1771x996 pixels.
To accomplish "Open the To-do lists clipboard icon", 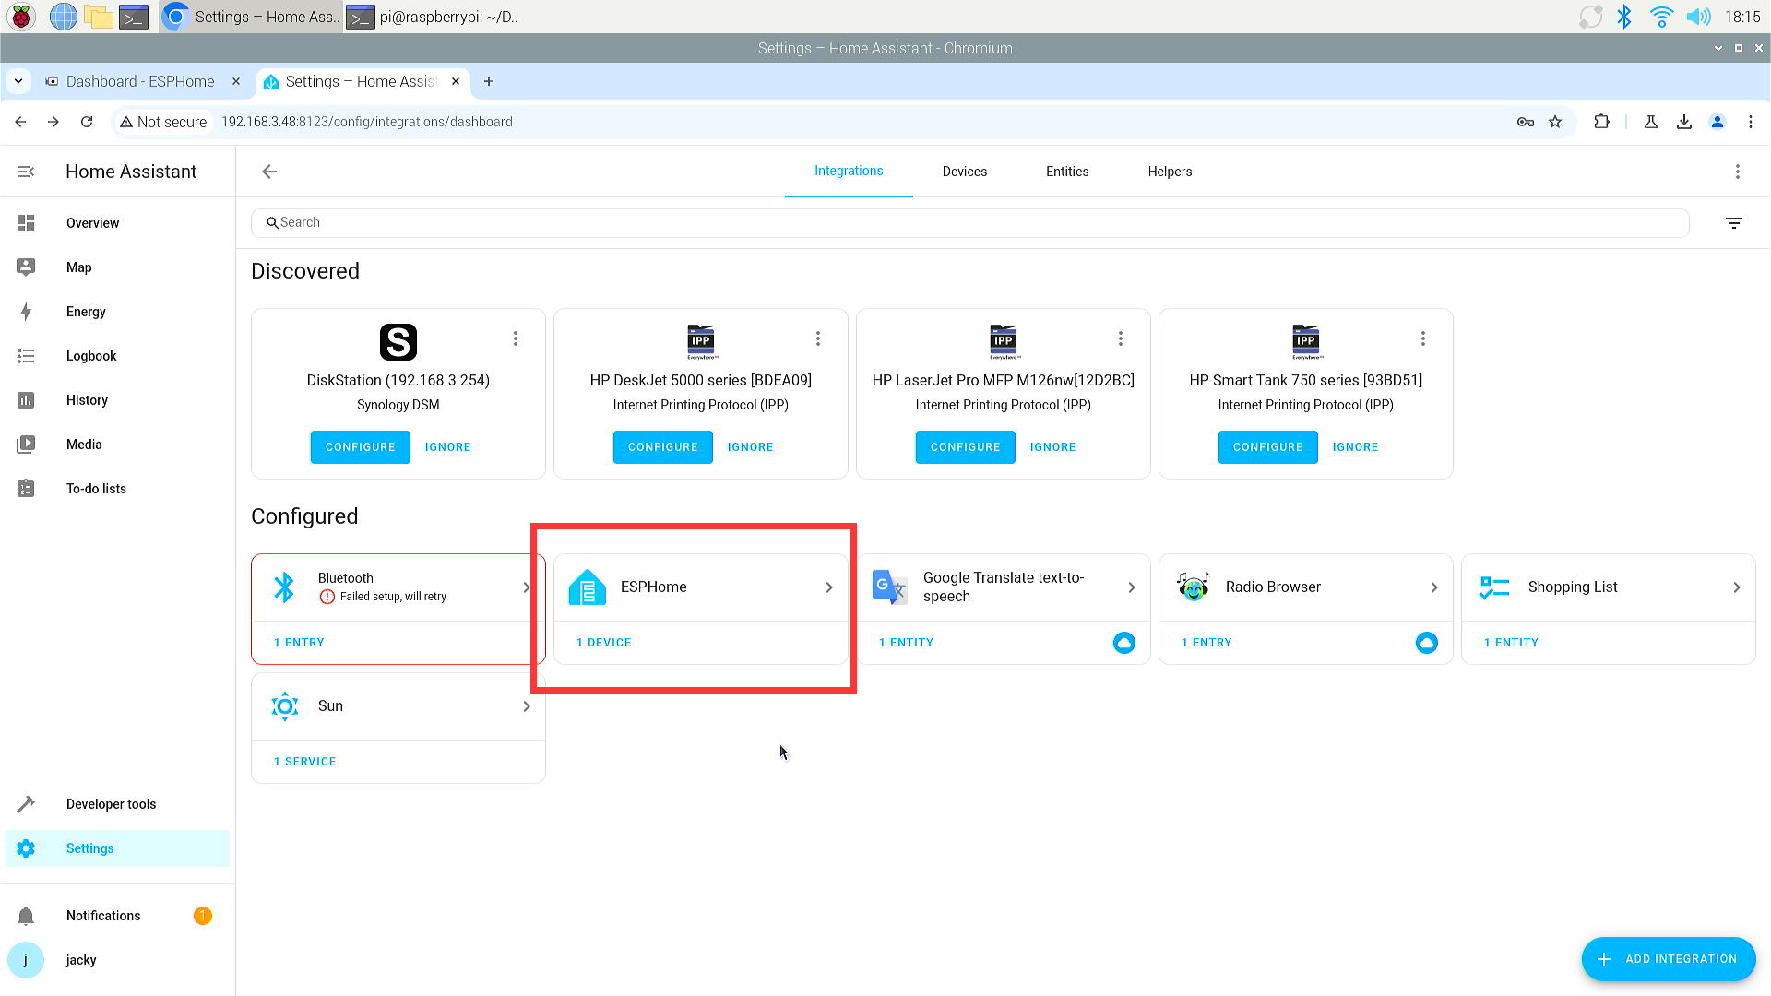I will click(26, 489).
